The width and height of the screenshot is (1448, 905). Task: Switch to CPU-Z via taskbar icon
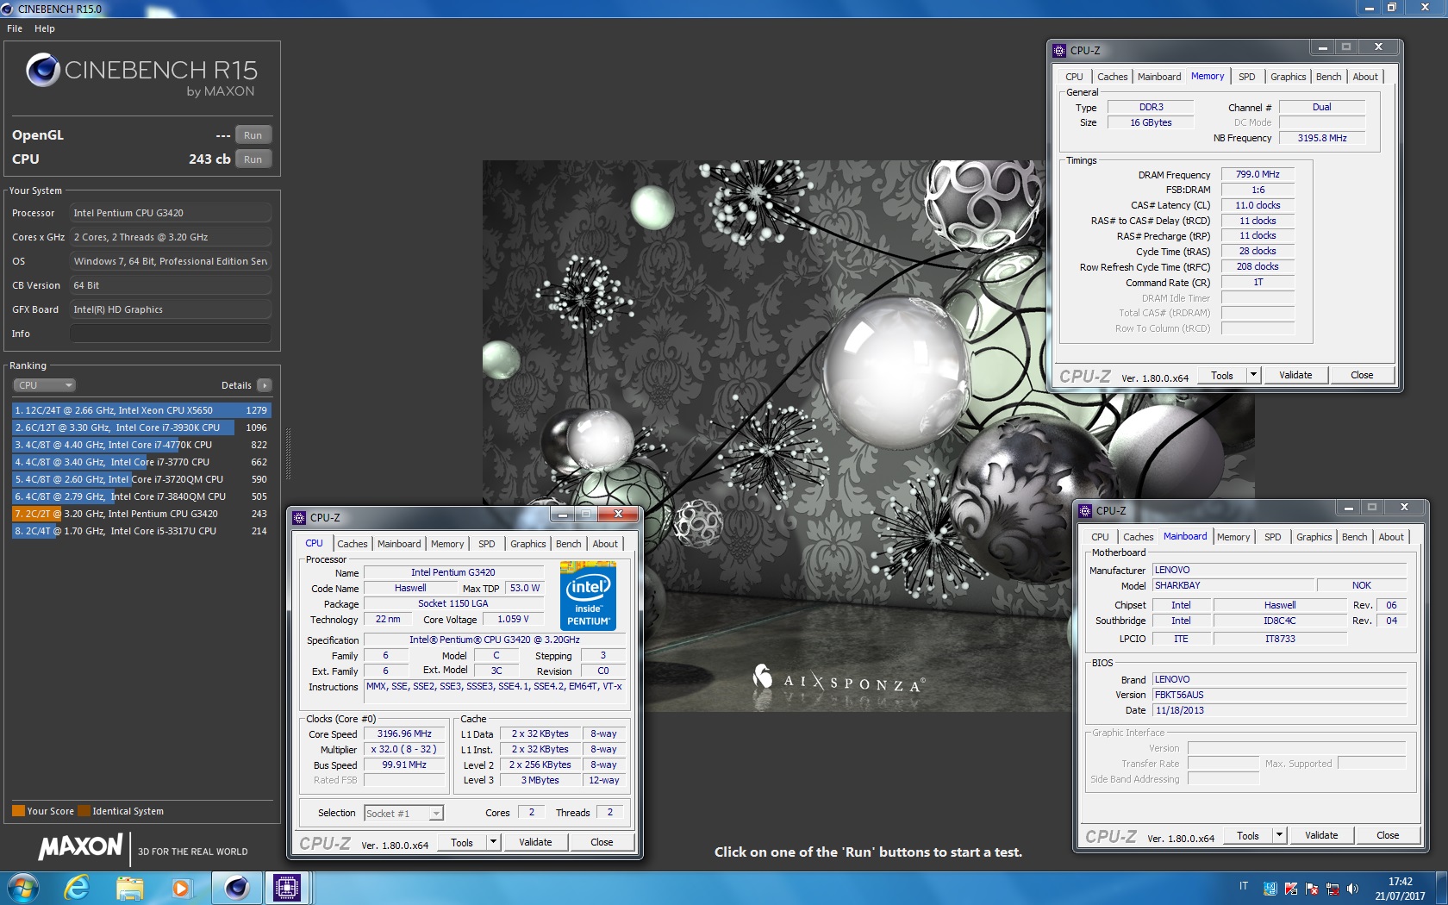287,888
